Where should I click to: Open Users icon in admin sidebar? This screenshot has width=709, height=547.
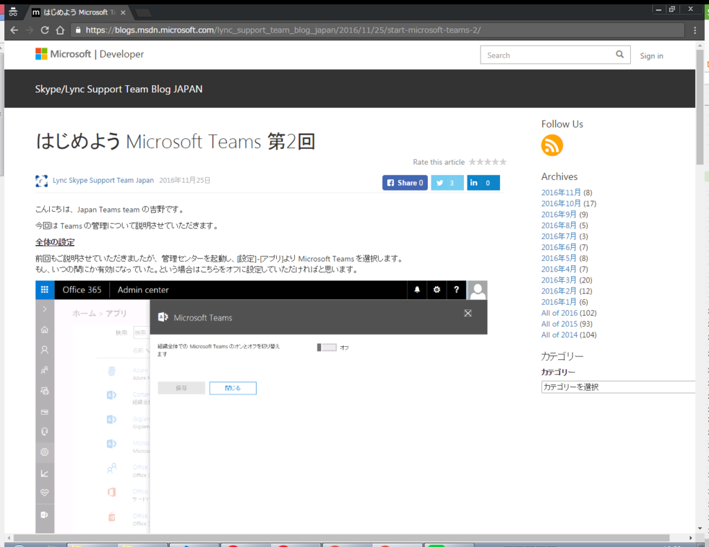[45, 350]
